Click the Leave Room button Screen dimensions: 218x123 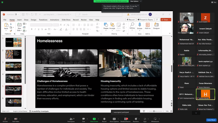[x=211, y=120]
